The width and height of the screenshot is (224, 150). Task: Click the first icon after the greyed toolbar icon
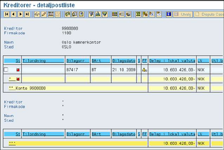coord(67,14)
